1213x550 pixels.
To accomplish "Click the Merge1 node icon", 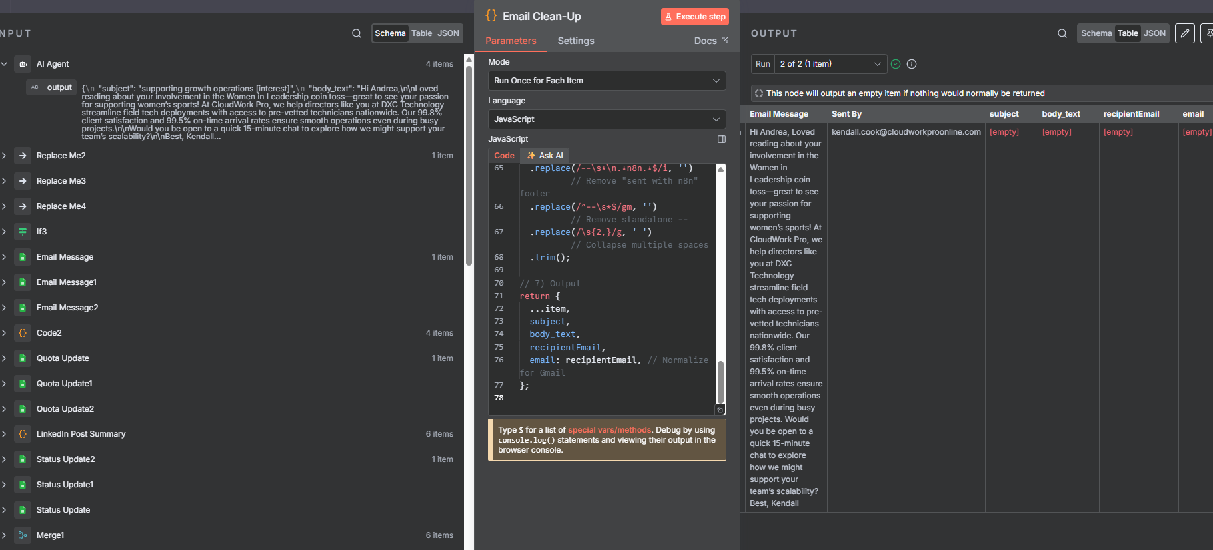I will (23, 535).
